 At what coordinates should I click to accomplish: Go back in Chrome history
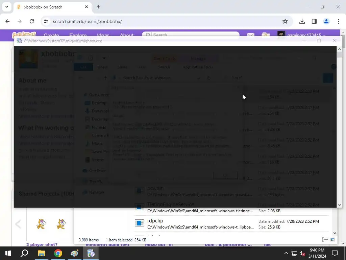(7, 21)
